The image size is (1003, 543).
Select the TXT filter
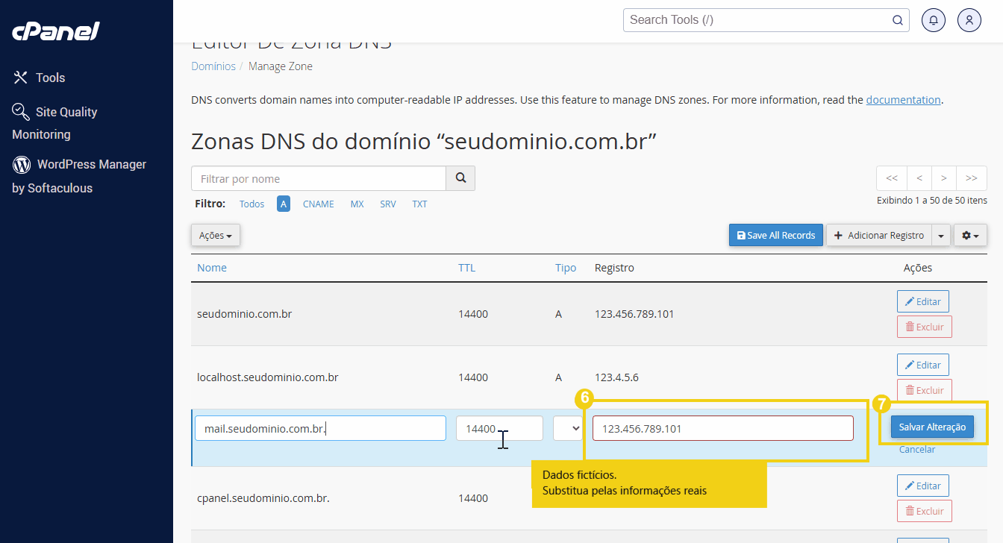tap(419, 204)
